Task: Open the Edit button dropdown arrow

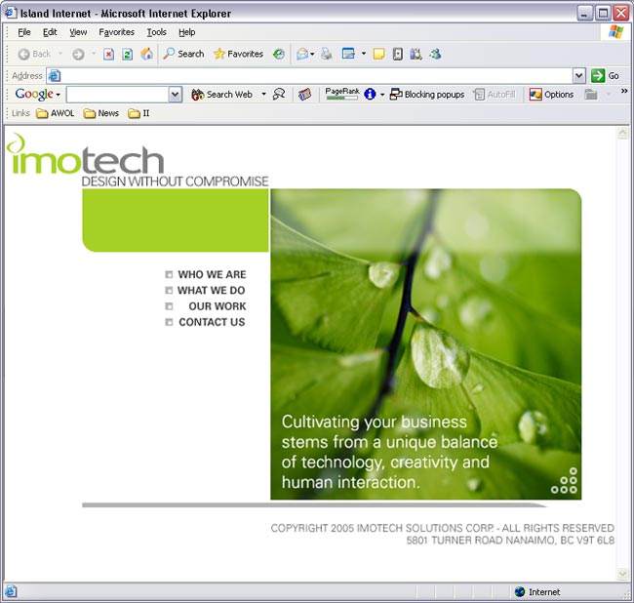Action: [x=364, y=54]
